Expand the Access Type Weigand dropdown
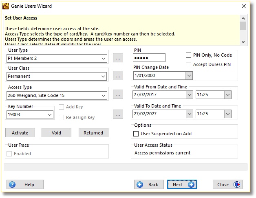Screen dimensions: 256x198 click(104, 95)
